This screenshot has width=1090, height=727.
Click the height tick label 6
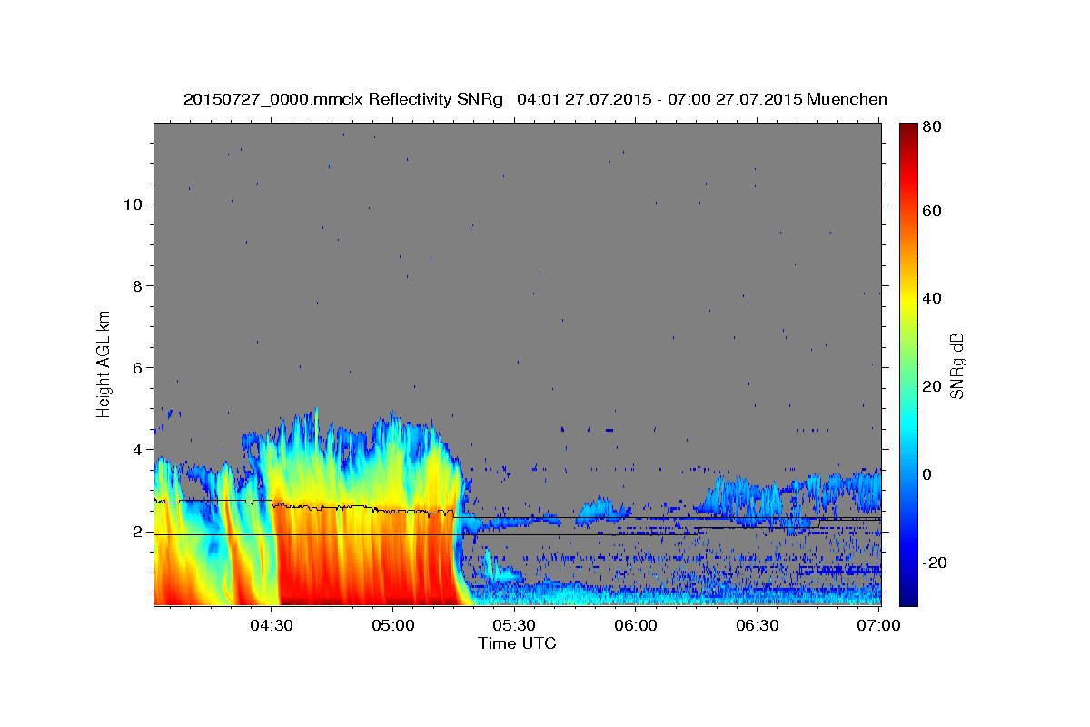coord(136,368)
